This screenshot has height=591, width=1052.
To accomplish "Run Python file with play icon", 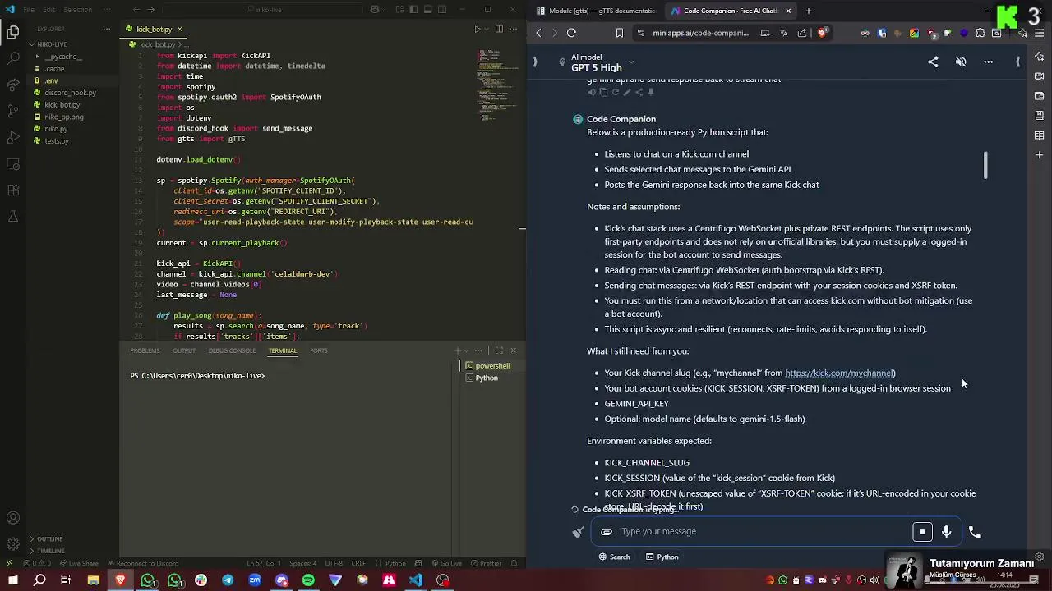I will tap(478, 30).
